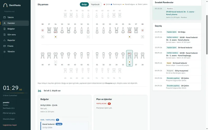Open the Hastalar sidebar item
This screenshot has width=208, height=130.
click(15, 23)
